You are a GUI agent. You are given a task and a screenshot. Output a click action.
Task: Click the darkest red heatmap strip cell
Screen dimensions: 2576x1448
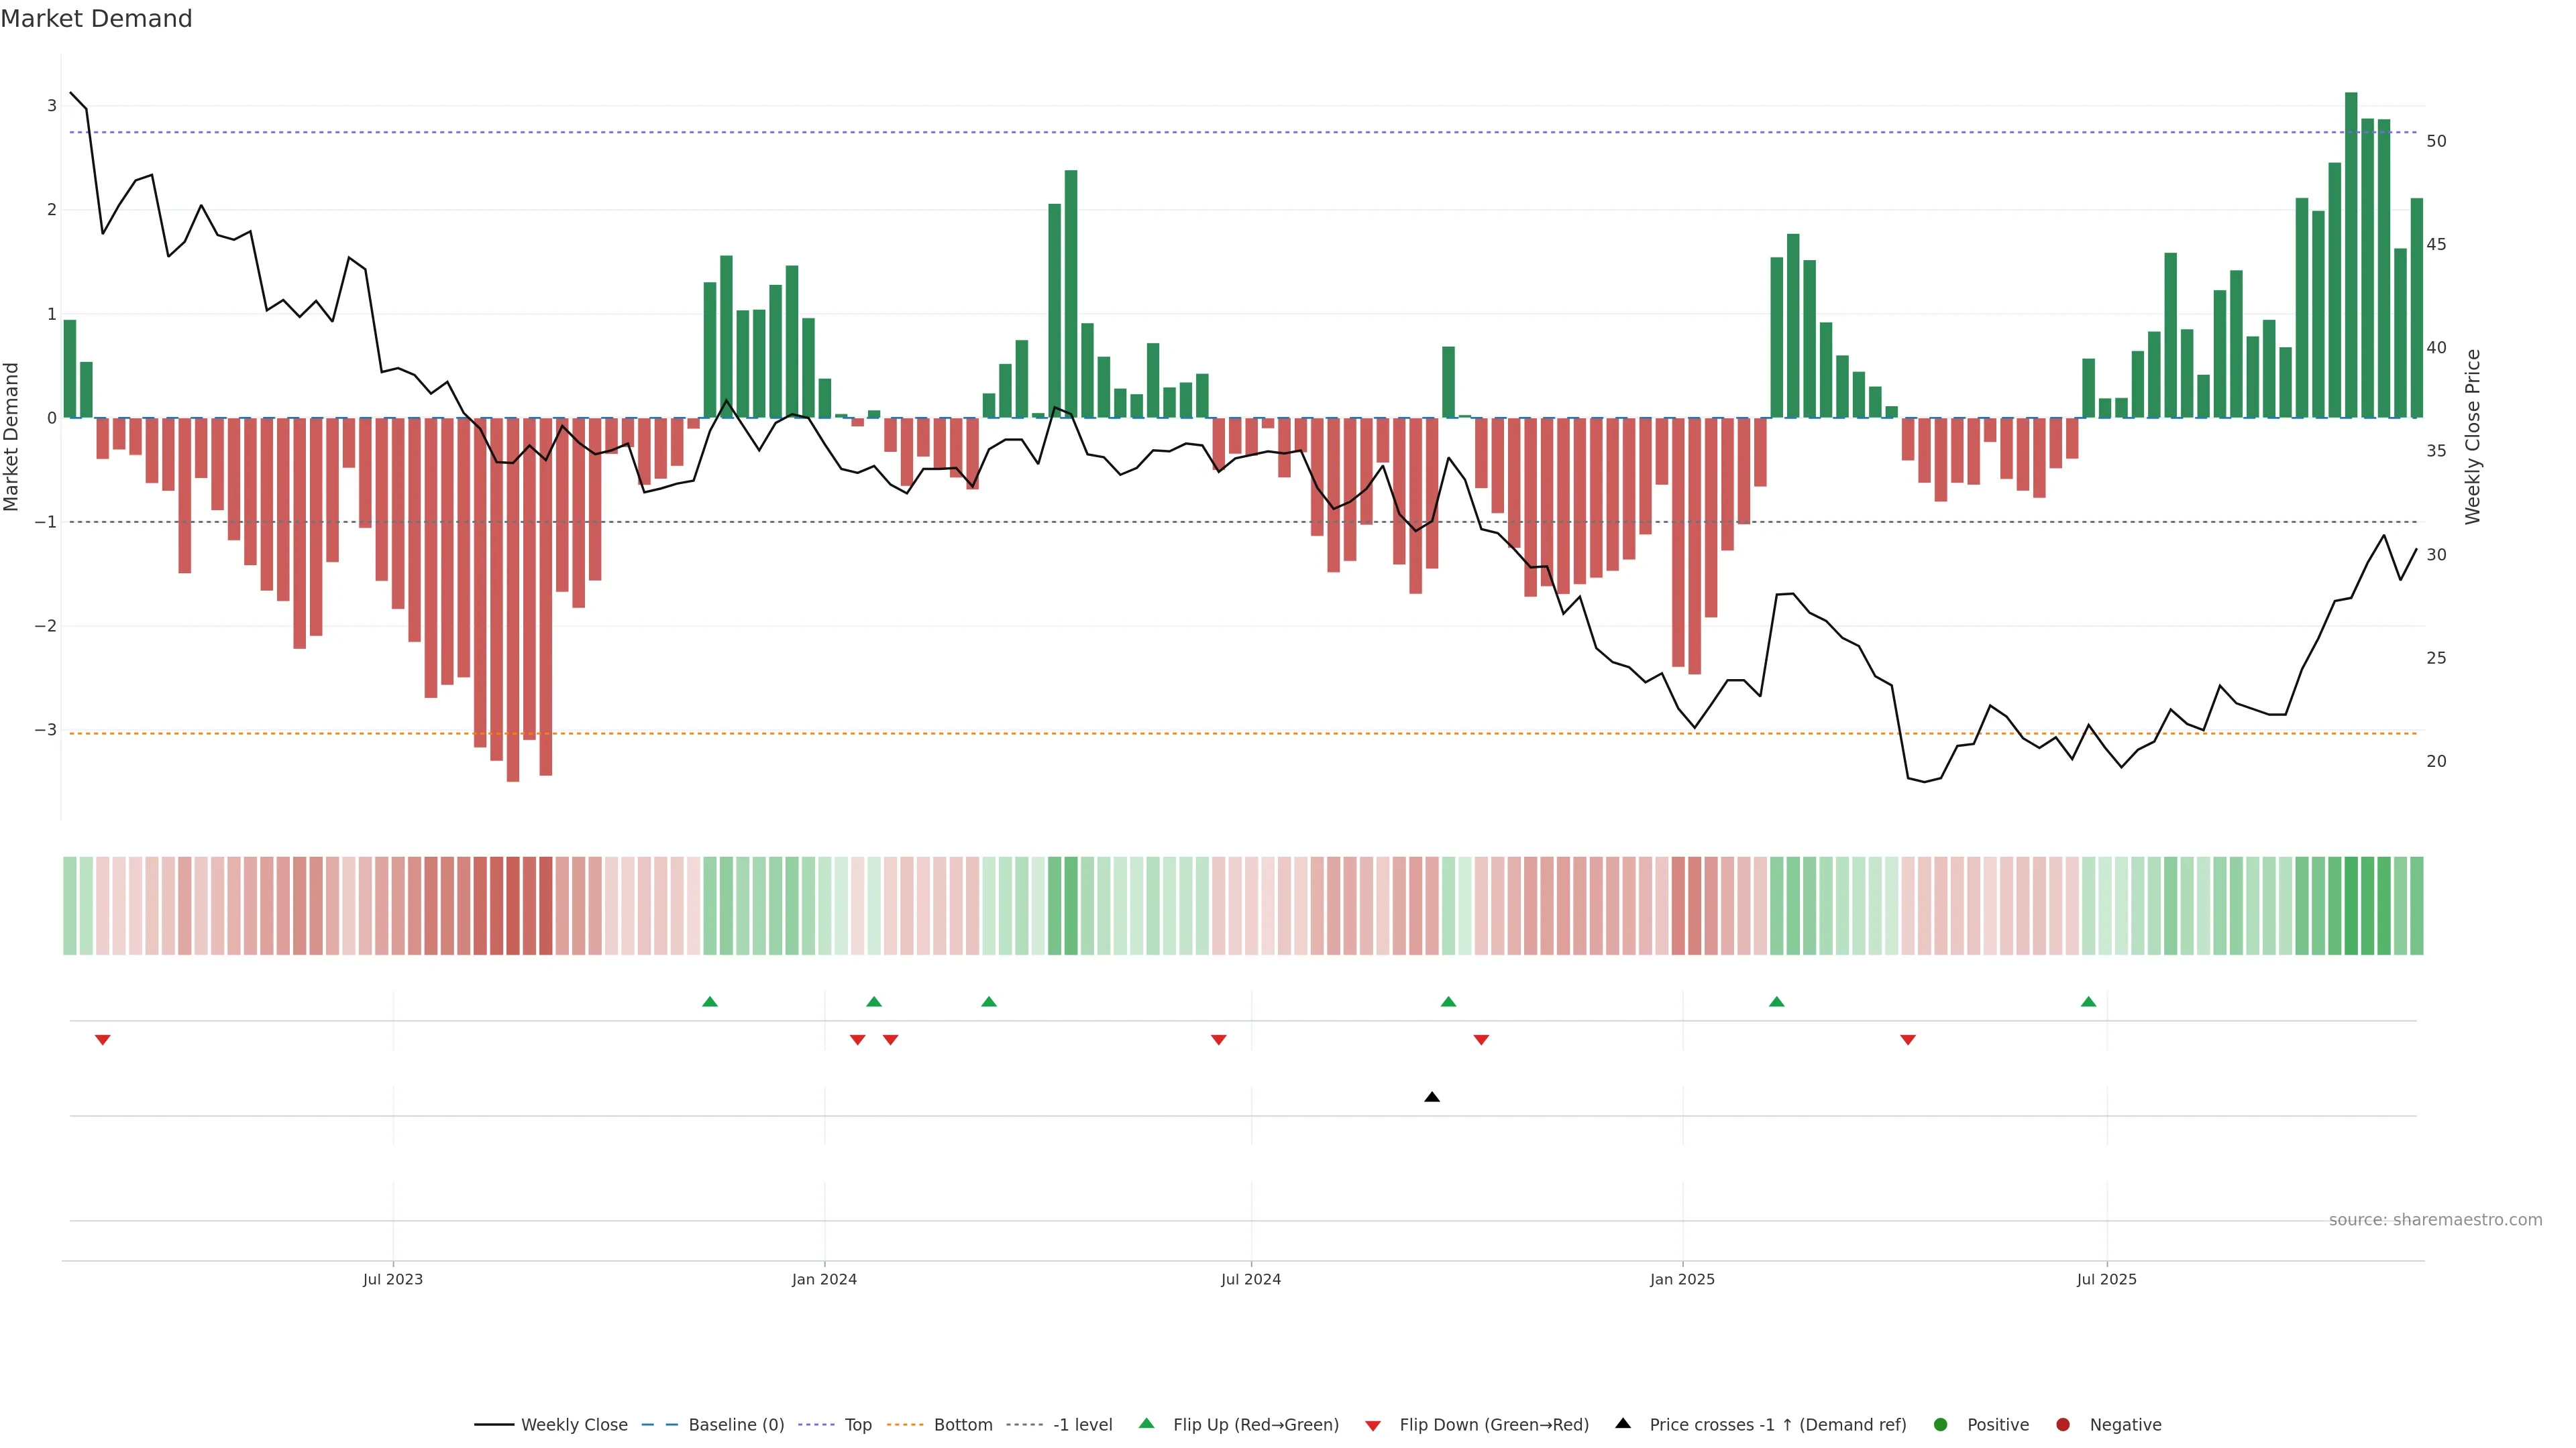(x=513, y=906)
